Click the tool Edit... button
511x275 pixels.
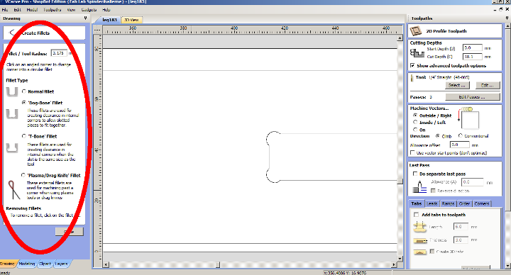[x=487, y=85]
